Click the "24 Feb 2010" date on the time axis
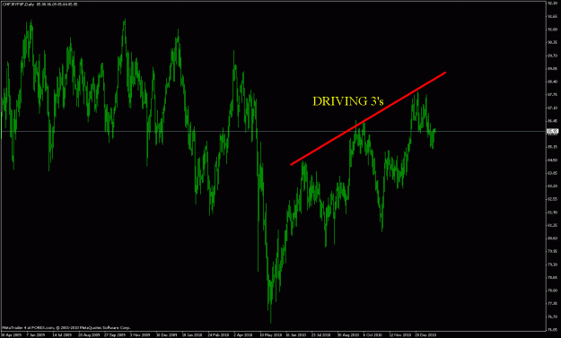Screen dimensions: 561x338 [218, 334]
